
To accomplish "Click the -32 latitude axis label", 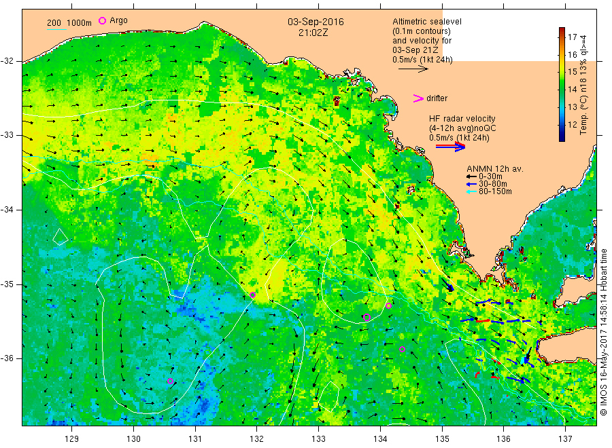I will [7, 61].
